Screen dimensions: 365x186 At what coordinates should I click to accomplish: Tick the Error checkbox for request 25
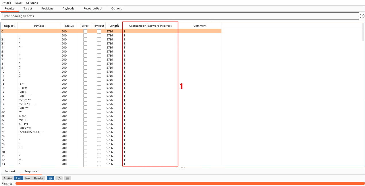point(85,132)
